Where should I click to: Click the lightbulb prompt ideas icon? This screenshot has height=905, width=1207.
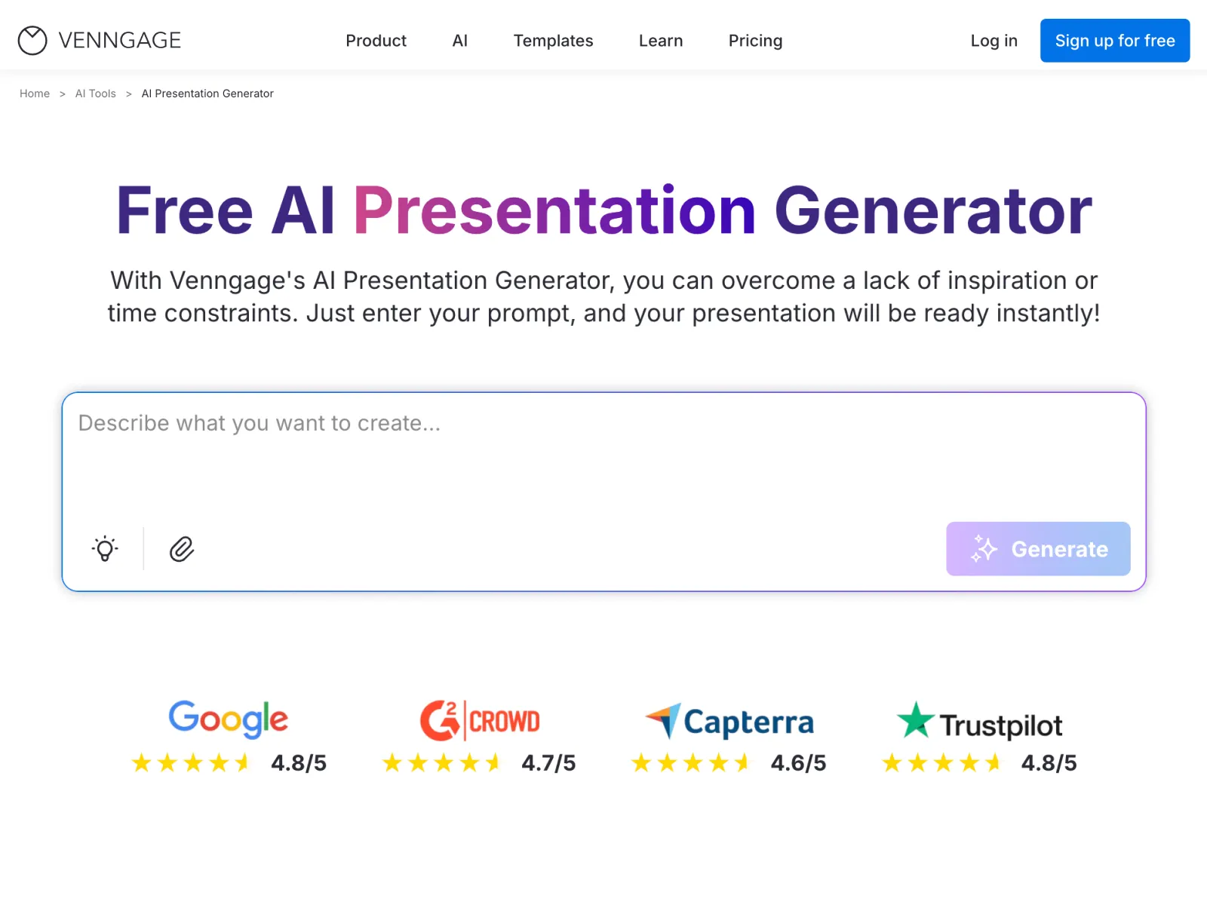coord(105,549)
